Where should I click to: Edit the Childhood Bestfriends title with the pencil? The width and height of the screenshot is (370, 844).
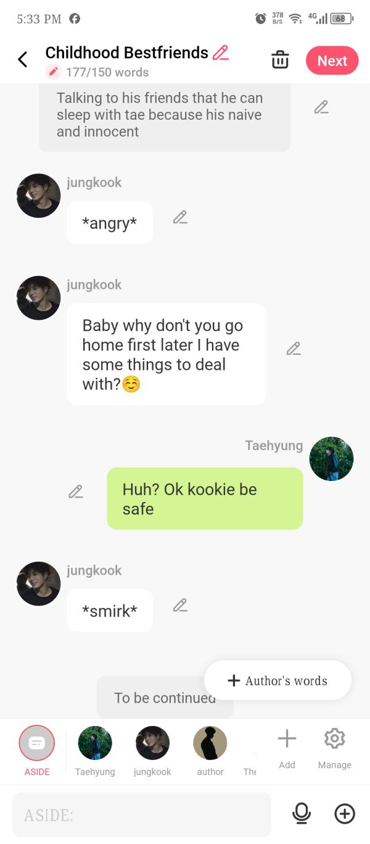click(x=221, y=52)
